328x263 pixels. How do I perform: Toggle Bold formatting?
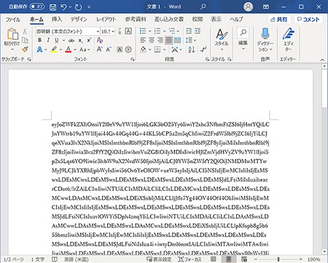coord(40,40)
